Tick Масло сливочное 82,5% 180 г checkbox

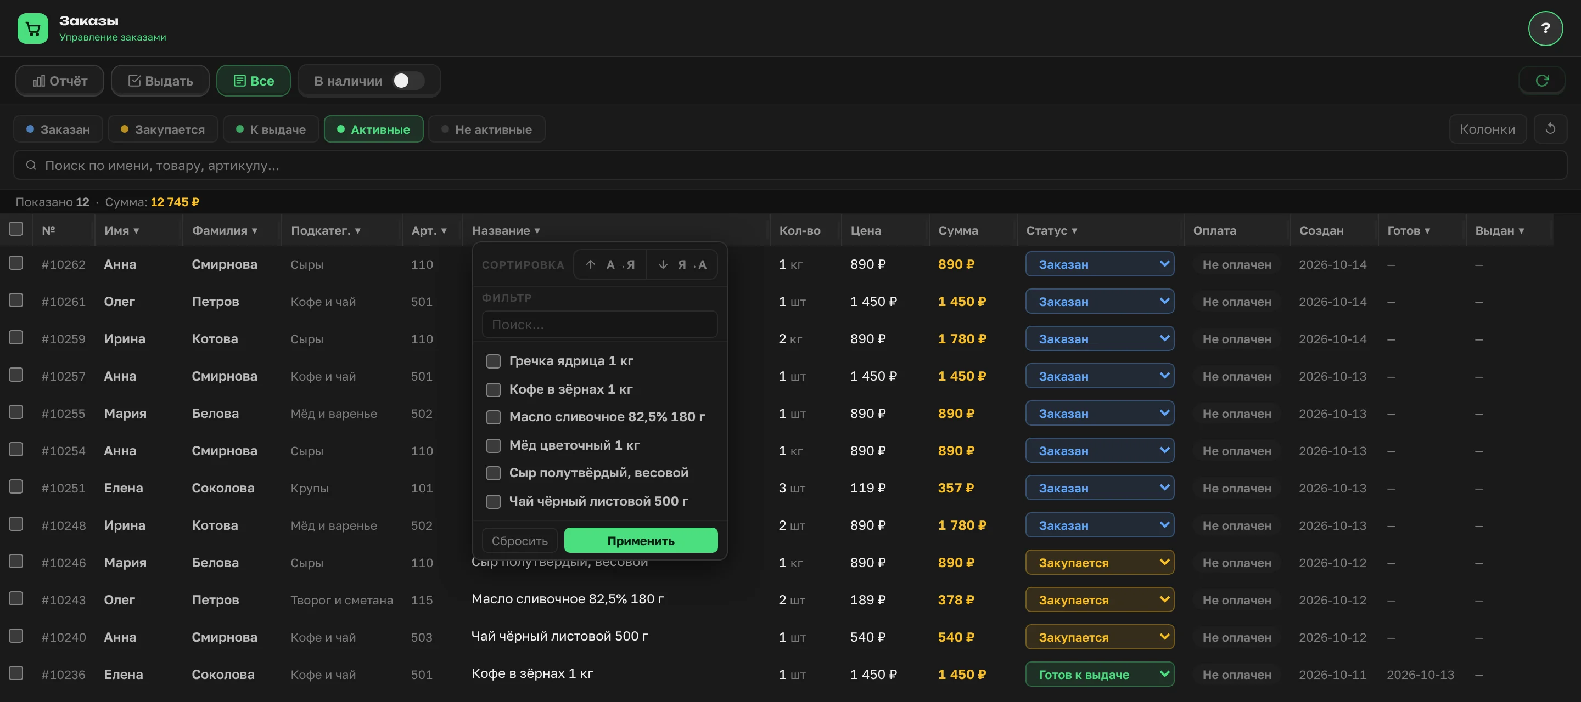pyautogui.click(x=494, y=417)
